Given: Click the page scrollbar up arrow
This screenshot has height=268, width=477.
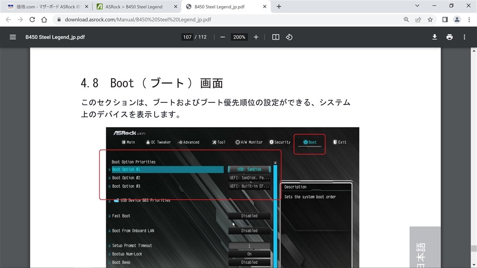Looking at the screenshot, I should click(474, 51).
